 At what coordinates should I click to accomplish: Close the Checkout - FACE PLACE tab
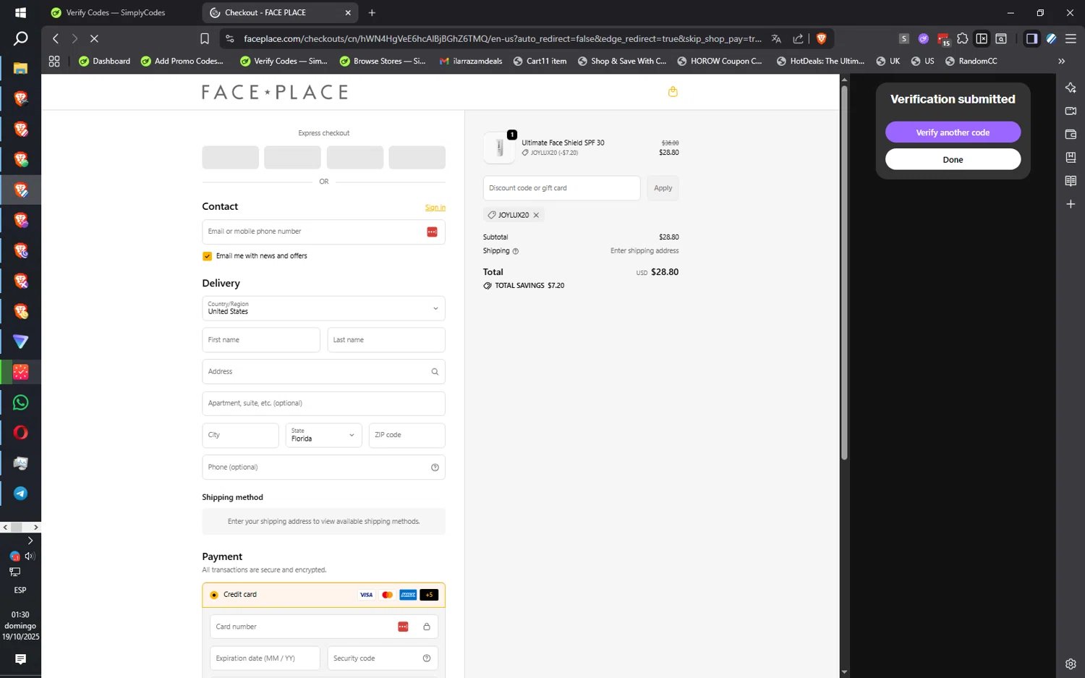coord(348,12)
